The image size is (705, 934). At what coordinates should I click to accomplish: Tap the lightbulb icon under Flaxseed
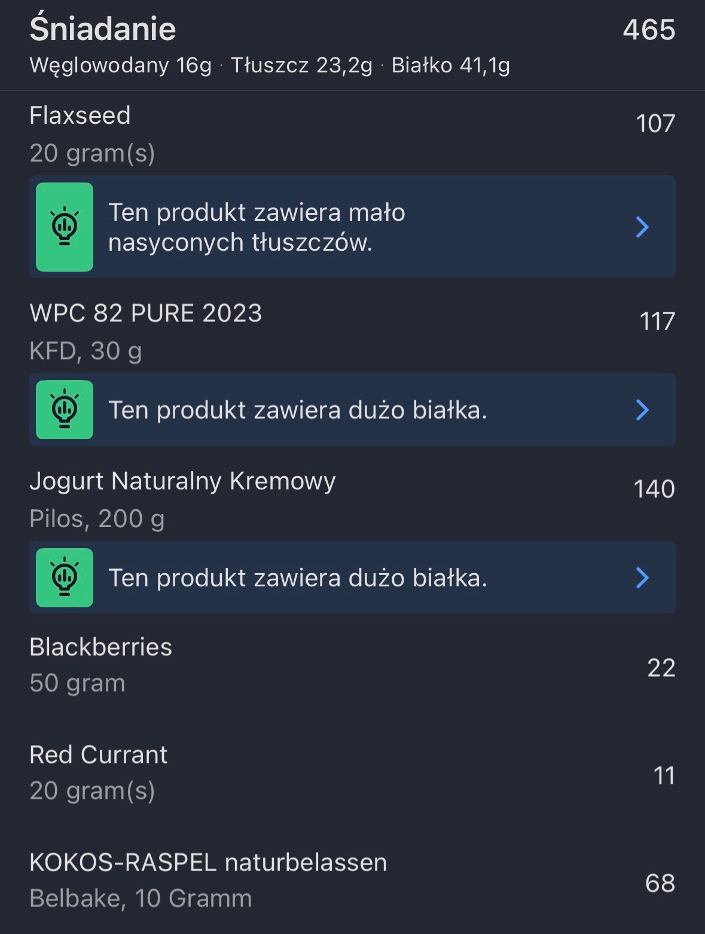(65, 227)
